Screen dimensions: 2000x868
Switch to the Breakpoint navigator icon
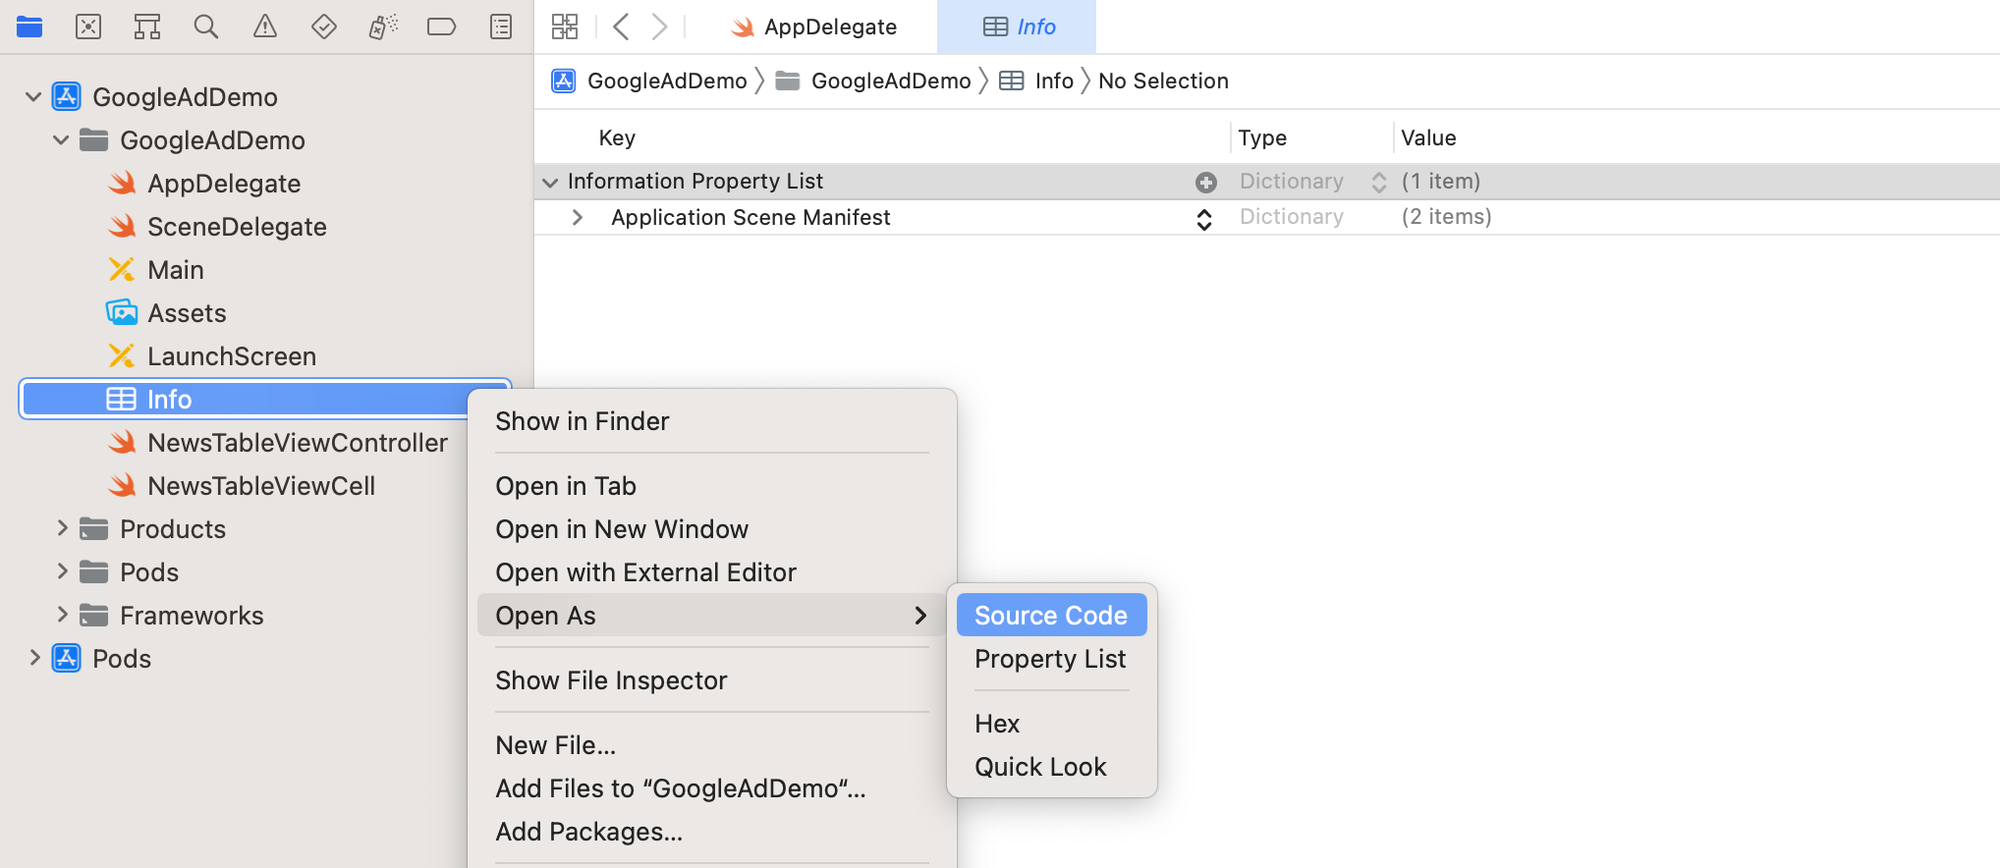point(442,27)
